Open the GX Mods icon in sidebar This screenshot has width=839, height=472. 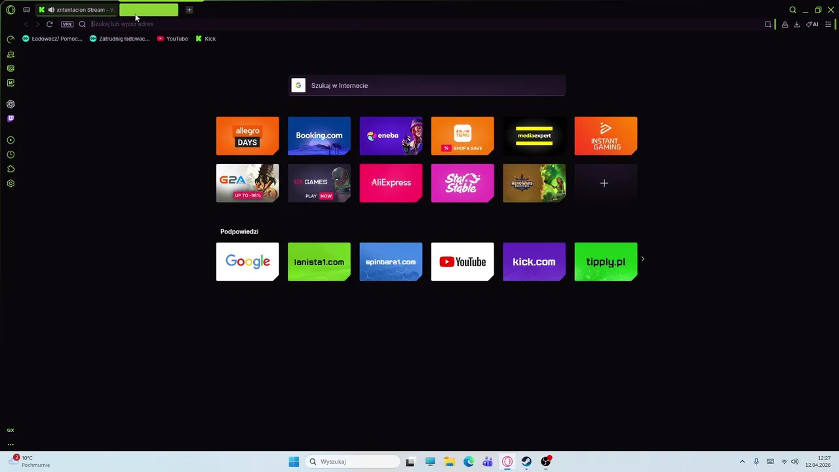(x=10, y=68)
